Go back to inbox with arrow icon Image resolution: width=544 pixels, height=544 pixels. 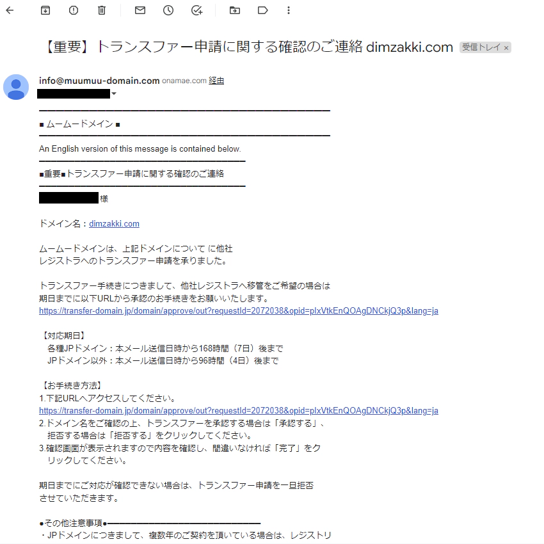tap(10, 10)
